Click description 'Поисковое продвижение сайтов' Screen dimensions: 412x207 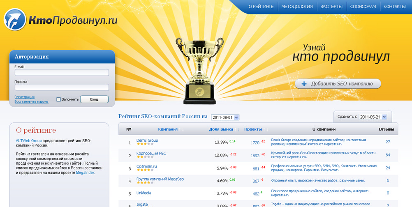tap(320, 193)
